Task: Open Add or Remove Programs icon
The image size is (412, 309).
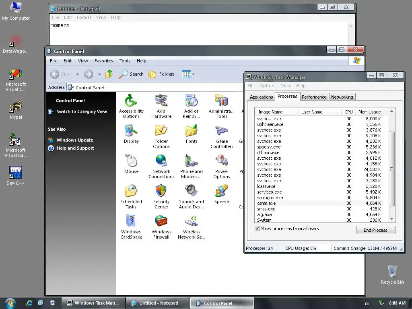Action: [191, 106]
